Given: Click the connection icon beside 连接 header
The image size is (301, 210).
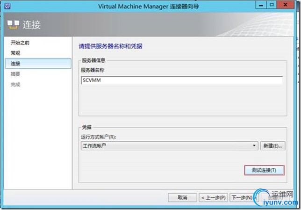Looking at the screenshot, I should (x=14, y=25).
